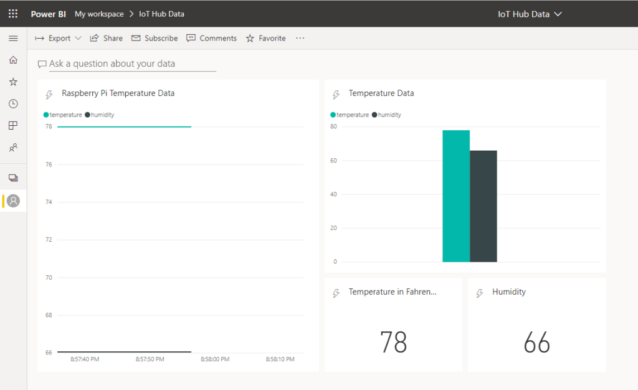Open Shared with me sidebar icon

13,148
